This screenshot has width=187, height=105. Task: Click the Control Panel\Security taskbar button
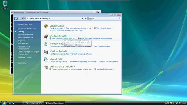click(x=55, y=103)
